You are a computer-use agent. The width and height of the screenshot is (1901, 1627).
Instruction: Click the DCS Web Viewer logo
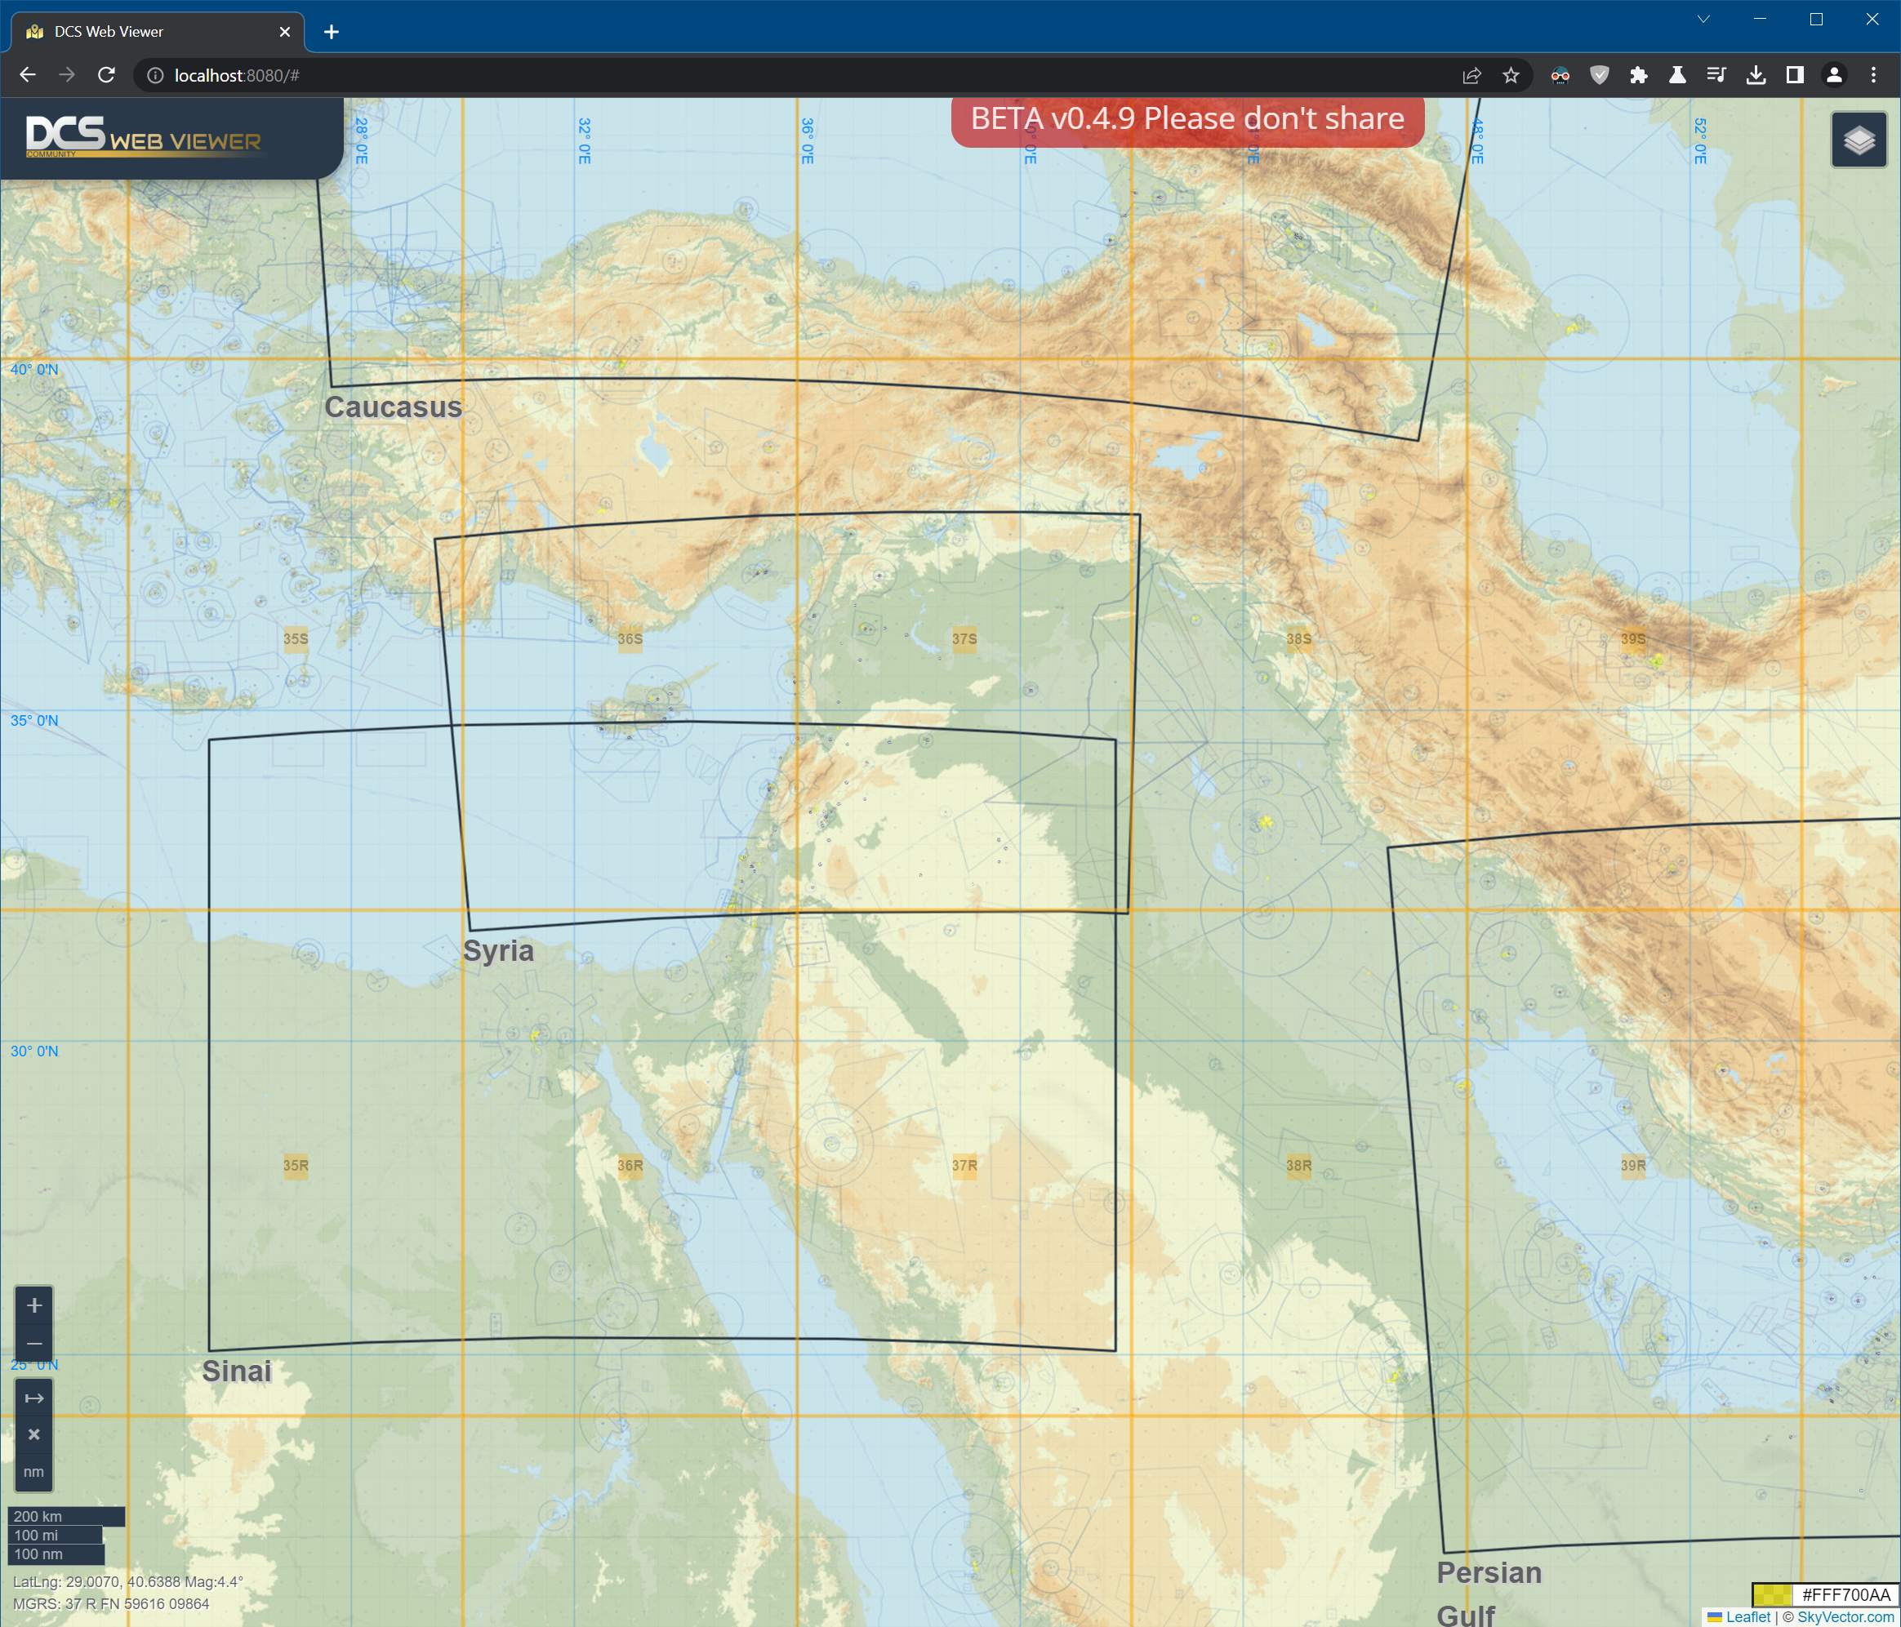pyautogui.click(x=143, y=136)
